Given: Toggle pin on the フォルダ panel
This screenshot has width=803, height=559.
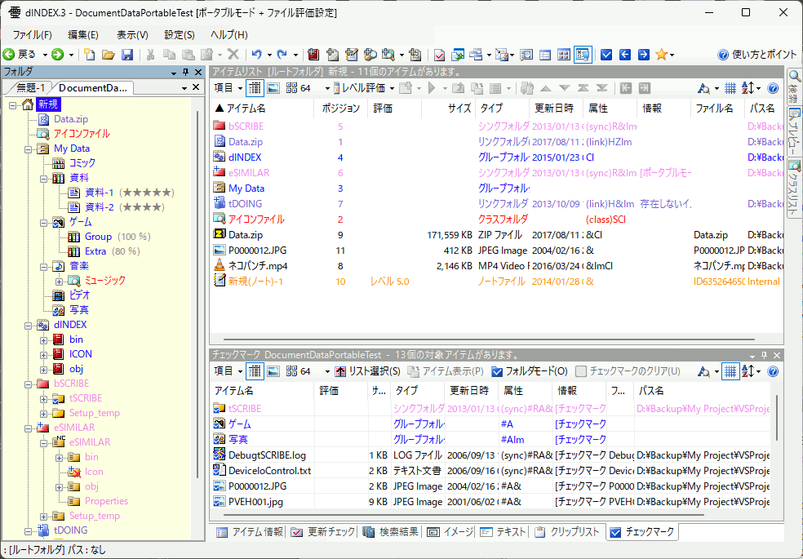Looking at the screenshot, I should point(186,72).
